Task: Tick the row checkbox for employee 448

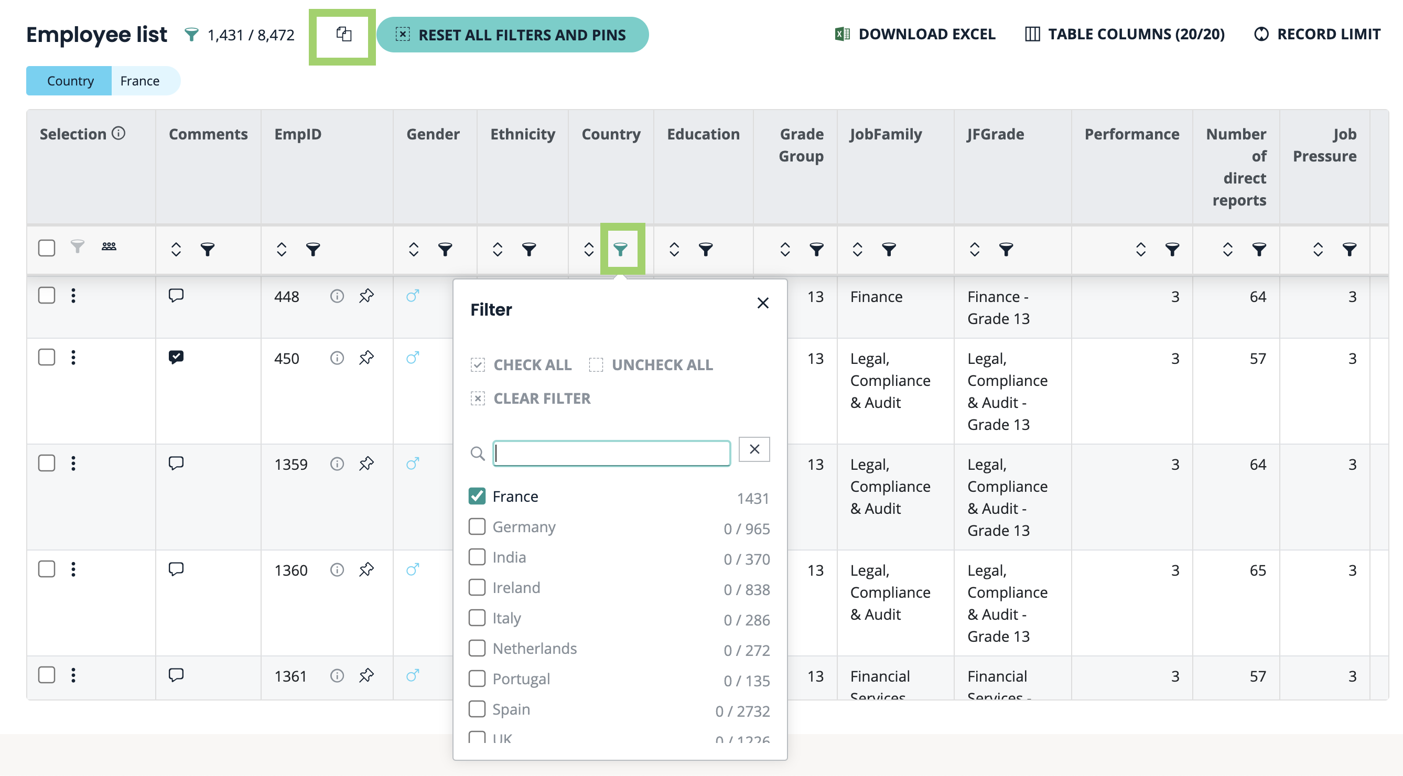Action: point(47,296)
